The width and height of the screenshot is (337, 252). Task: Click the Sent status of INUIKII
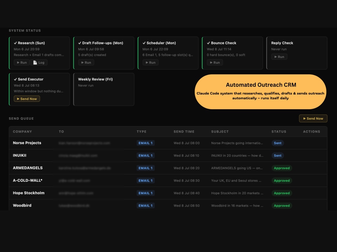(277, 156)
